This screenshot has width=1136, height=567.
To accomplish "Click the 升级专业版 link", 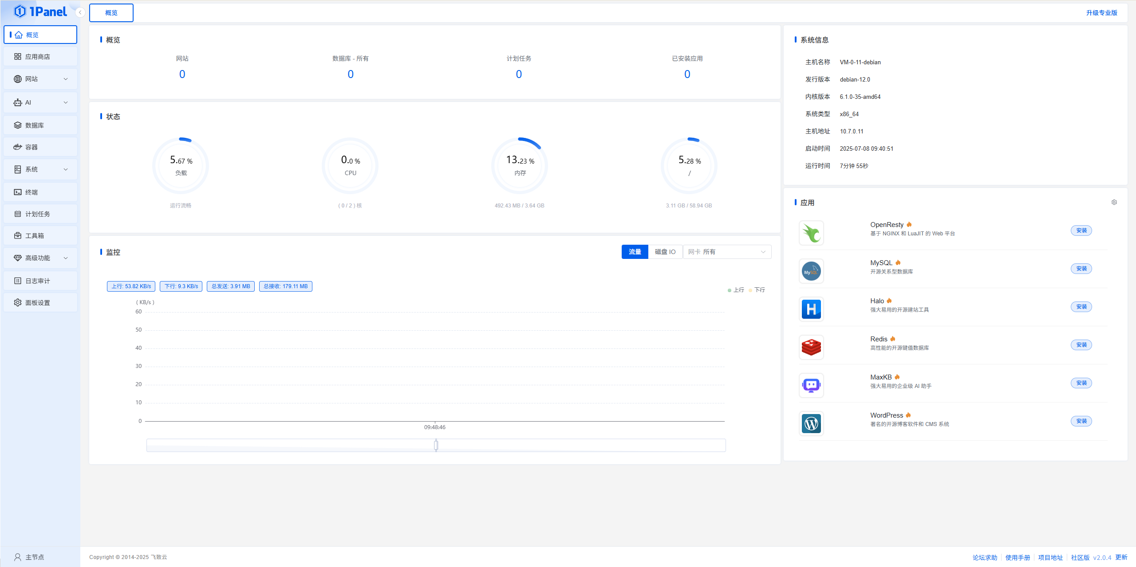I will click(1102, 12).
